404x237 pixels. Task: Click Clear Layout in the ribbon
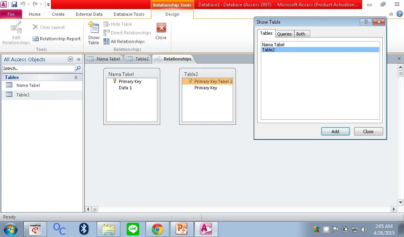pyautogui.click(x=49, y=27)
